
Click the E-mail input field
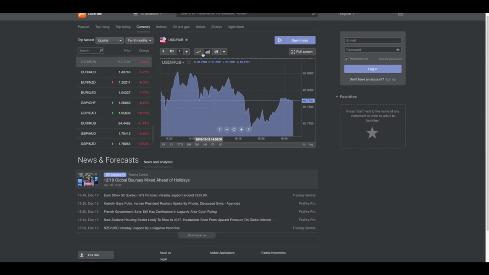(373, 40)
